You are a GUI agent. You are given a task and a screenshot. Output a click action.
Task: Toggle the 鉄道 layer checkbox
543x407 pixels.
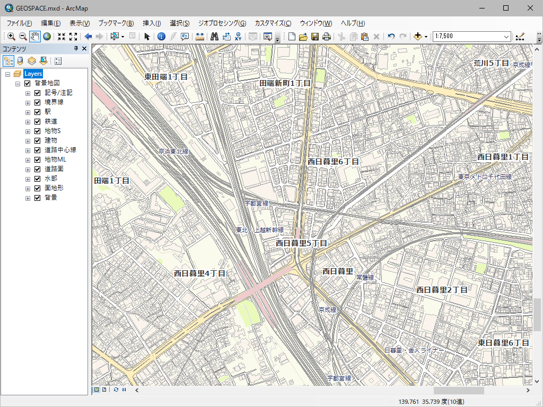click(38, 121)
